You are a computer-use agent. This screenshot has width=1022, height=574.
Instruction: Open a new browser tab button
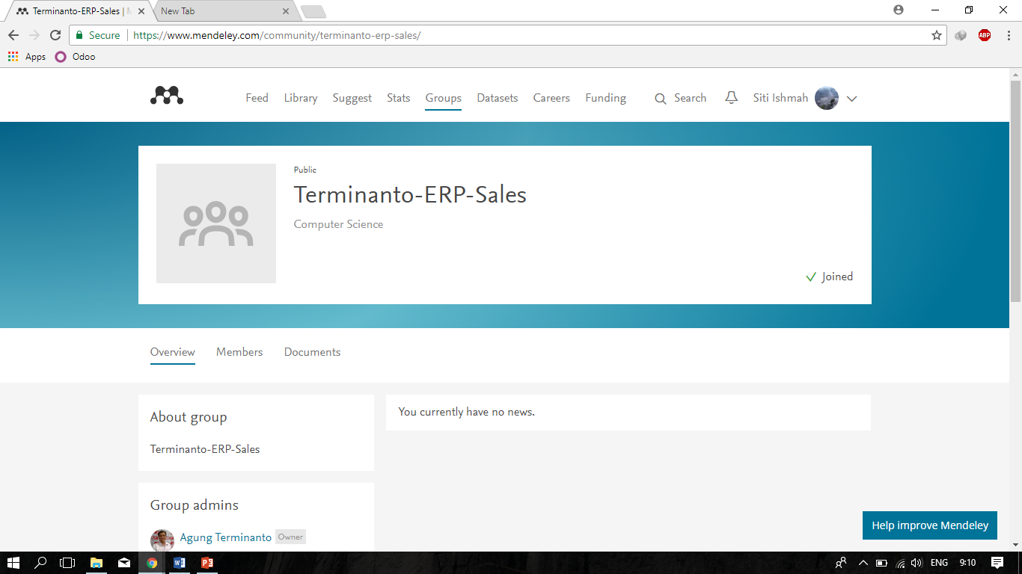tap(313, 11)
